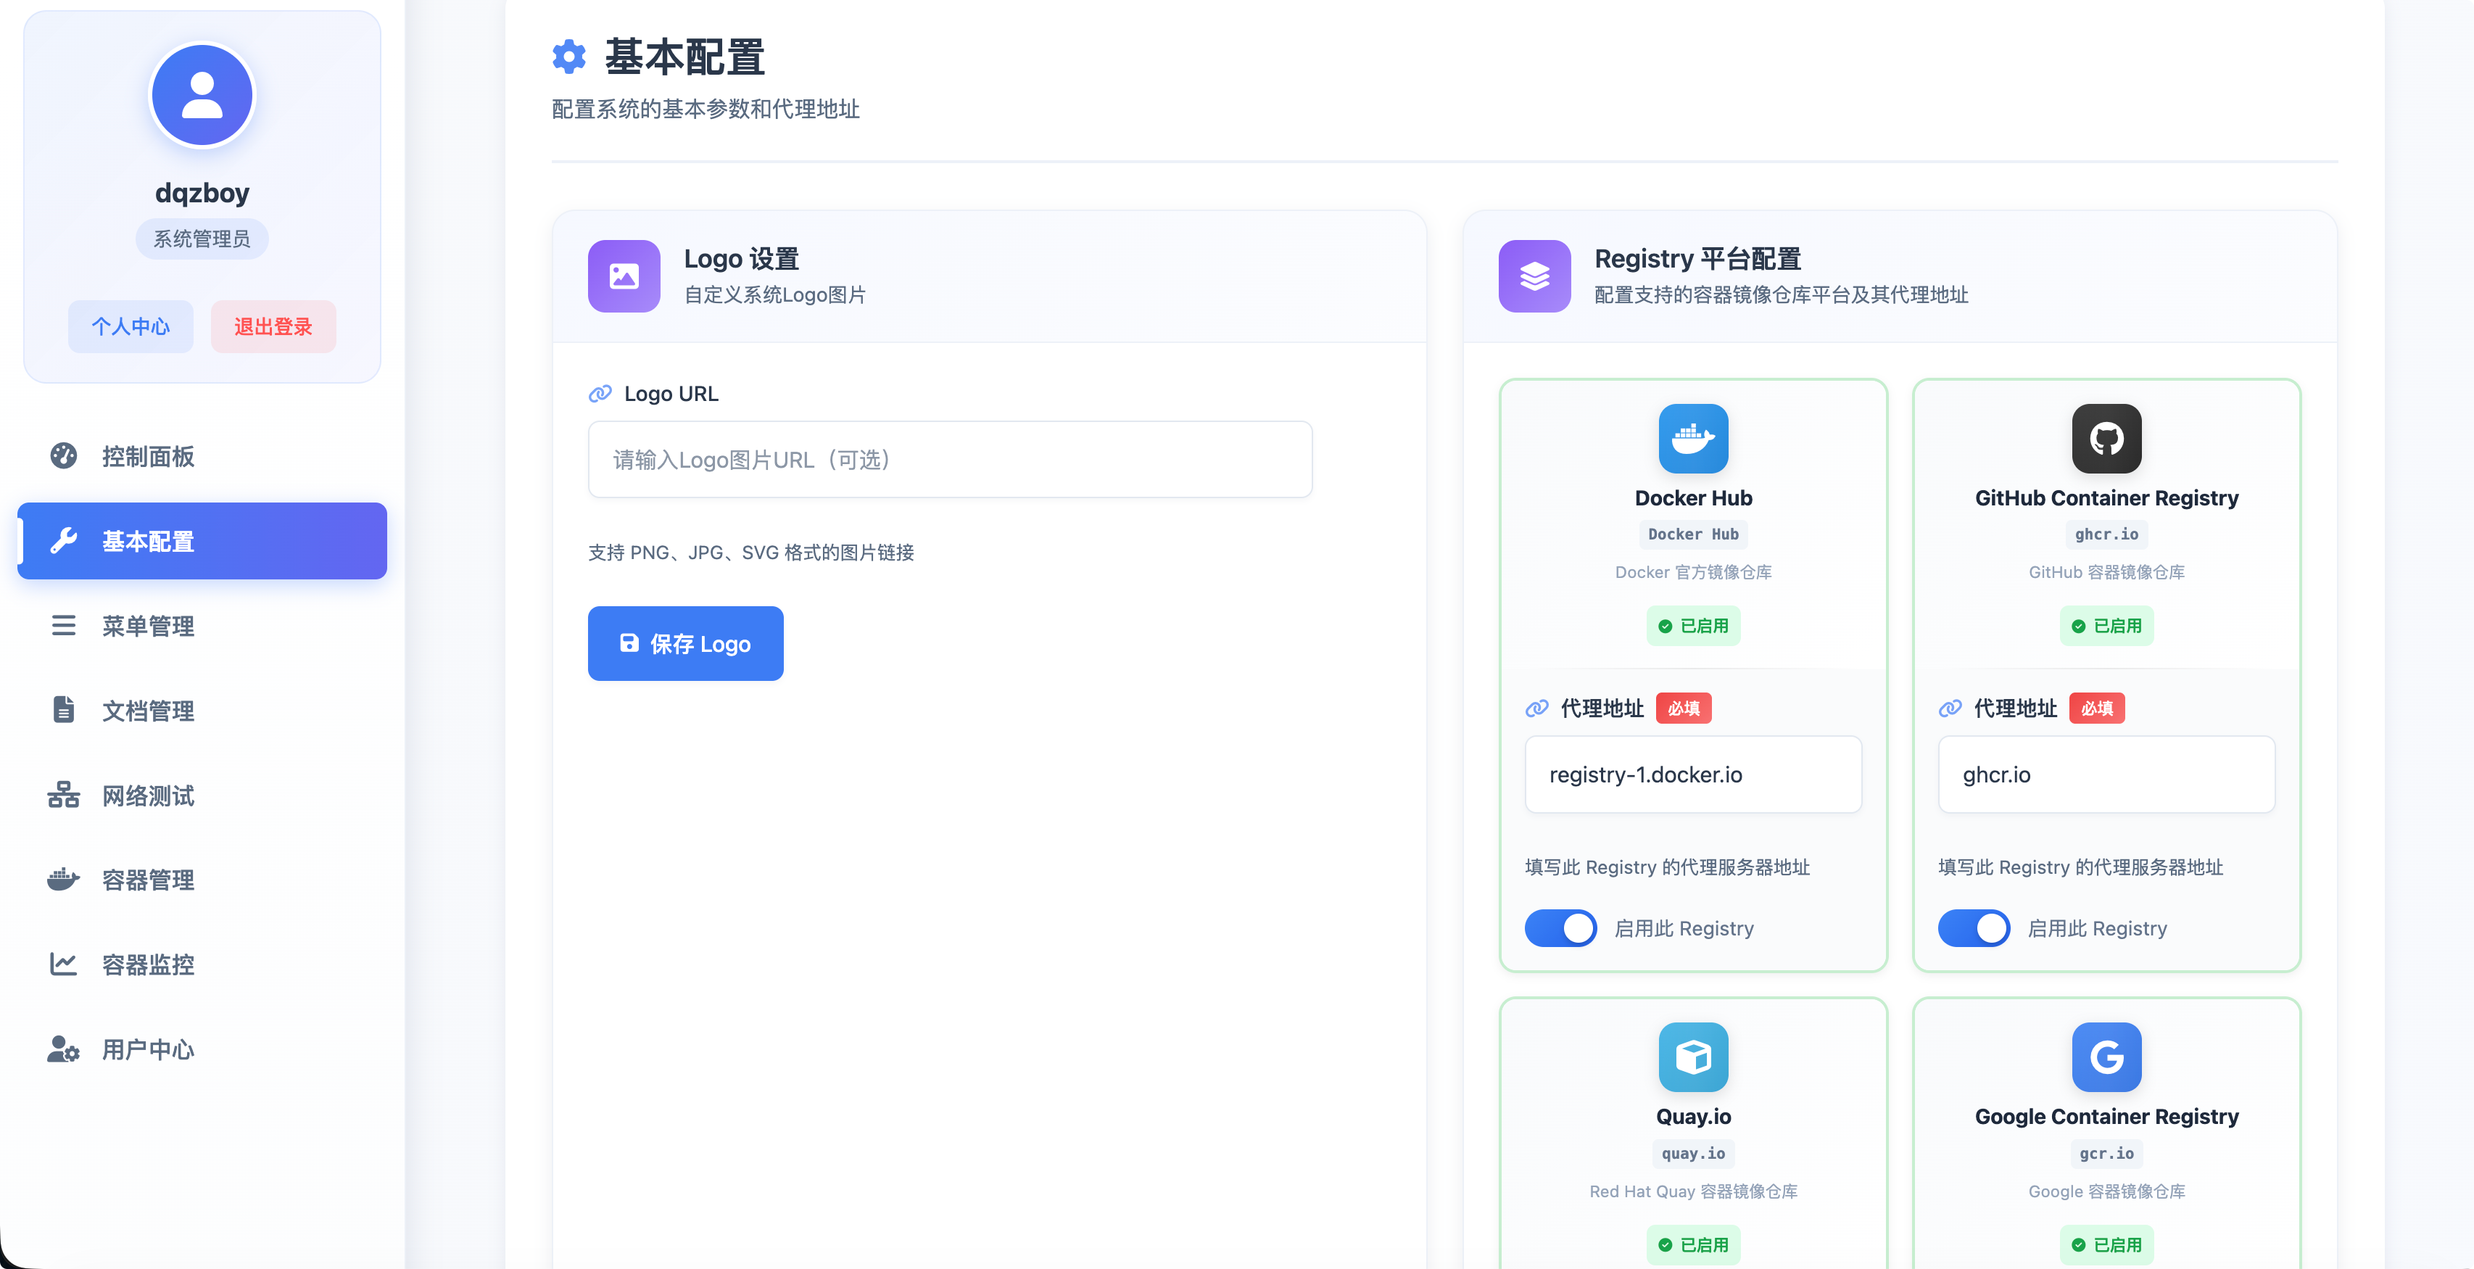This screenshot has height=1269, width=2474.
Task: Open 网络测试 sidebar item
Action: coord(148,795)
